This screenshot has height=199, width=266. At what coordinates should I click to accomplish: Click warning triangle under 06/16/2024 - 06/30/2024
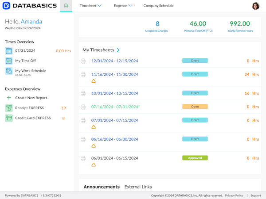pos(94,146)
